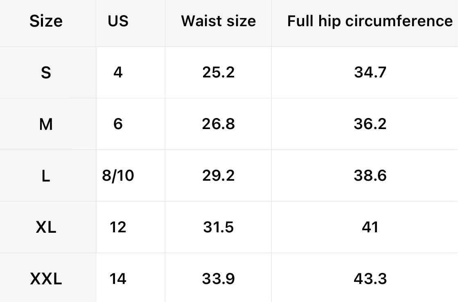Click the XXL size row label
The image size is (458, 302).
coord(46,279)
